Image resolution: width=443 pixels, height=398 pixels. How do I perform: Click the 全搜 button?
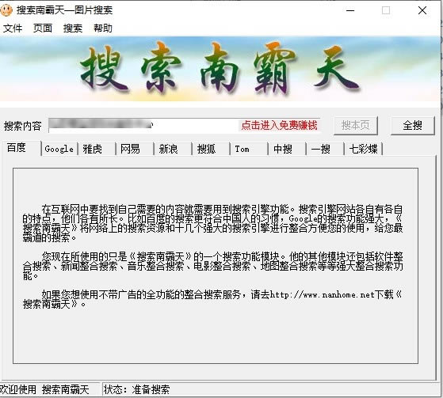(412, 125)
